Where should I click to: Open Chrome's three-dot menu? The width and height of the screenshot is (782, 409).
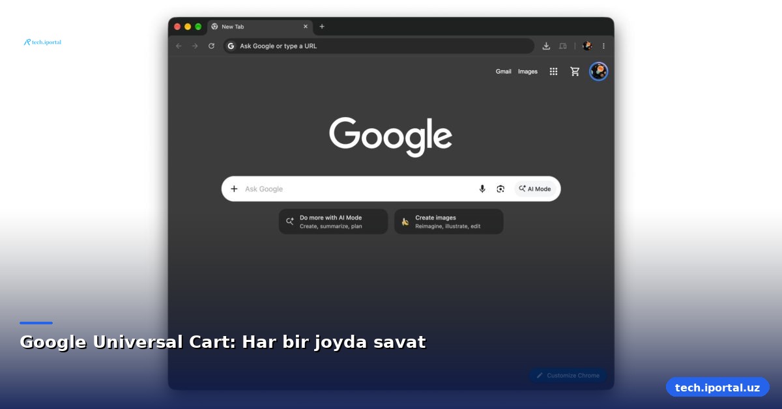603,46
